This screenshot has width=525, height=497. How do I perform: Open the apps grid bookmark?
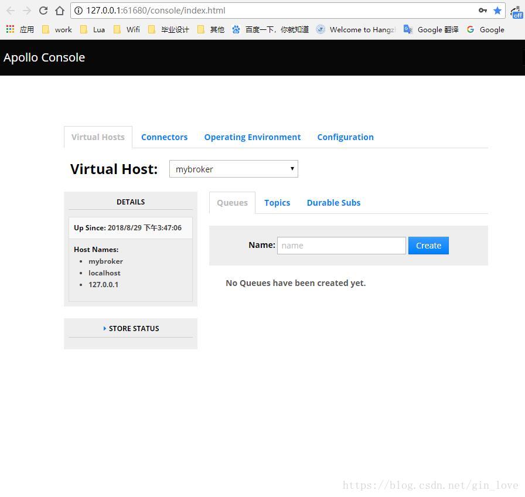(x=20, y=29)
